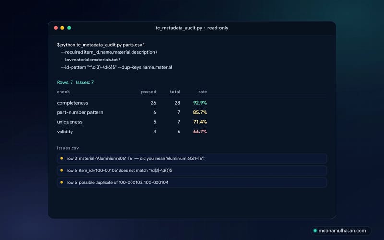
Task: Open the row 5 possible duplicate issue
Action: (192, 182)
